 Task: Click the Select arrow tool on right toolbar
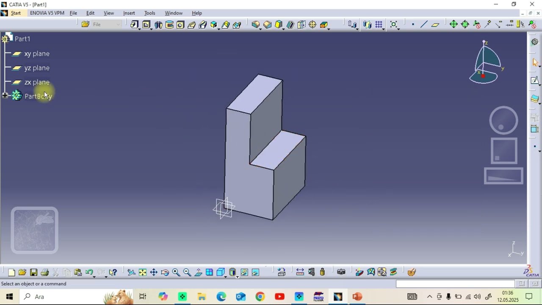click(534, 63)
